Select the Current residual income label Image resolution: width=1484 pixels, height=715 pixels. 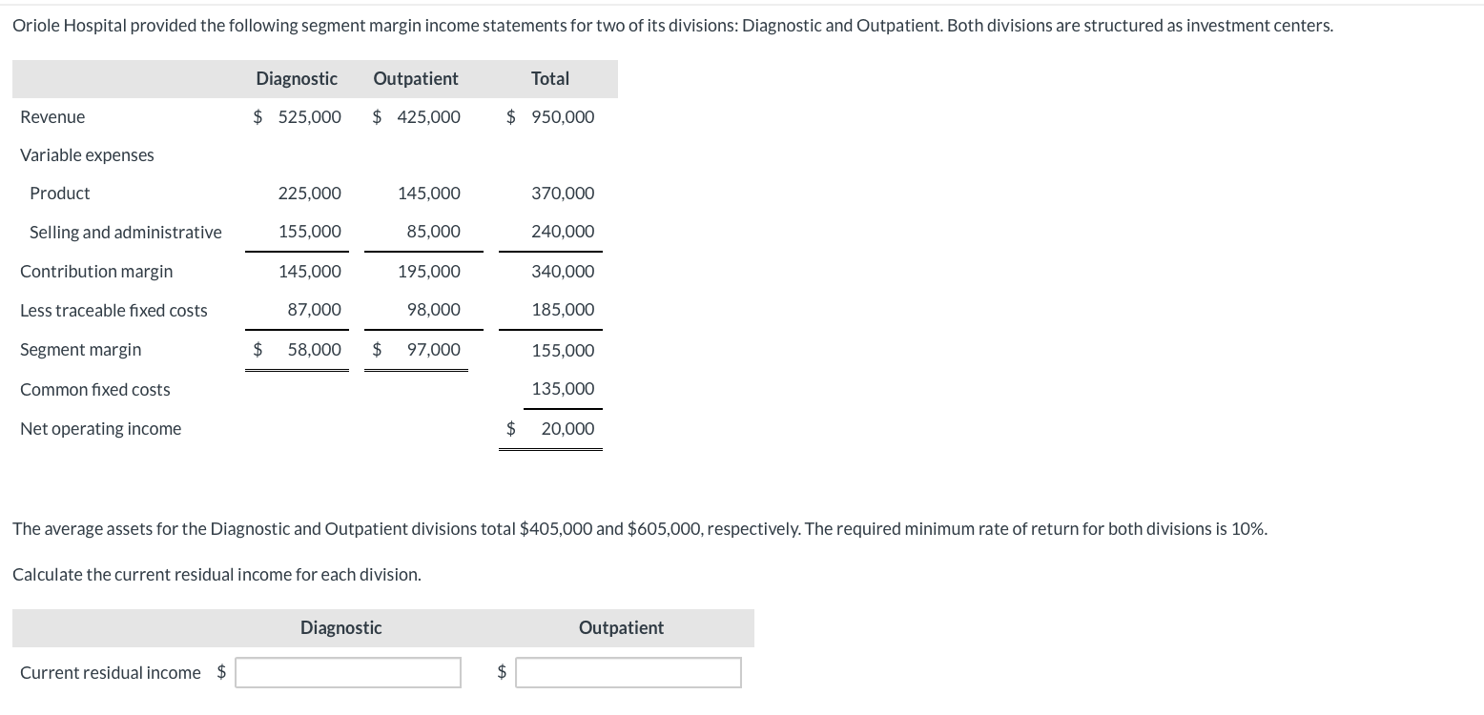tap(110, 672)
